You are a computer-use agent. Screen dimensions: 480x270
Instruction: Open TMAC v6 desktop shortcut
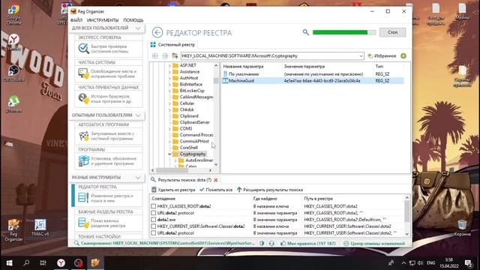(x=40, y=227)
